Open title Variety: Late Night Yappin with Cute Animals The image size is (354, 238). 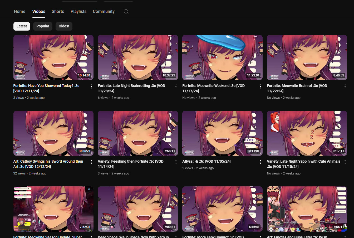[304, 164]
